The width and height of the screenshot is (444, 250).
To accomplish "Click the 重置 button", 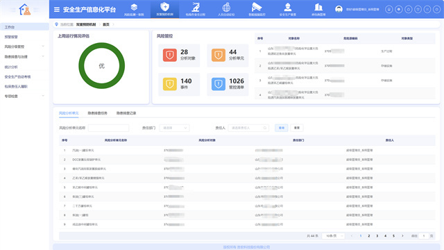I will pyautogui.click(x=297, y=128).
